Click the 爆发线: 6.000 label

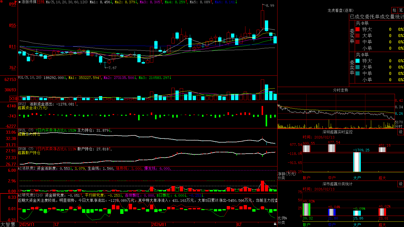point(157,168)
